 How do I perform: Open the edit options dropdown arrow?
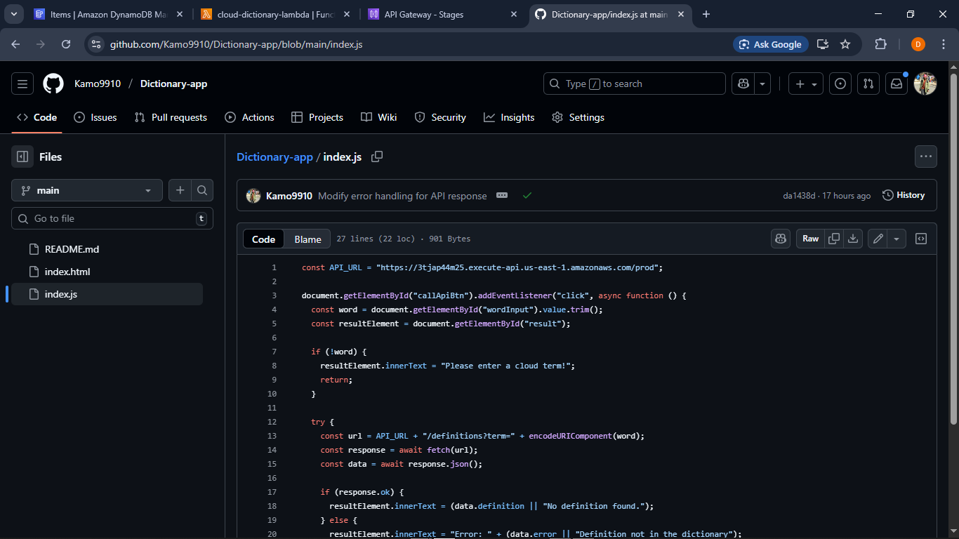tap(894, 239)
